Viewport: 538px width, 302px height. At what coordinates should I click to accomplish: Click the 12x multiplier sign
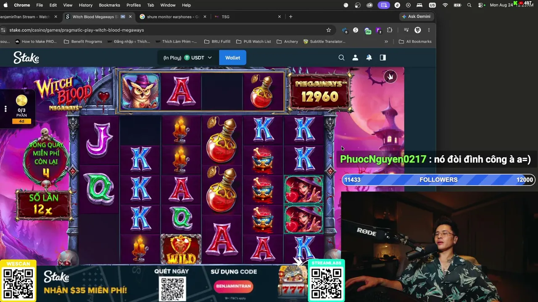[43, 204]
